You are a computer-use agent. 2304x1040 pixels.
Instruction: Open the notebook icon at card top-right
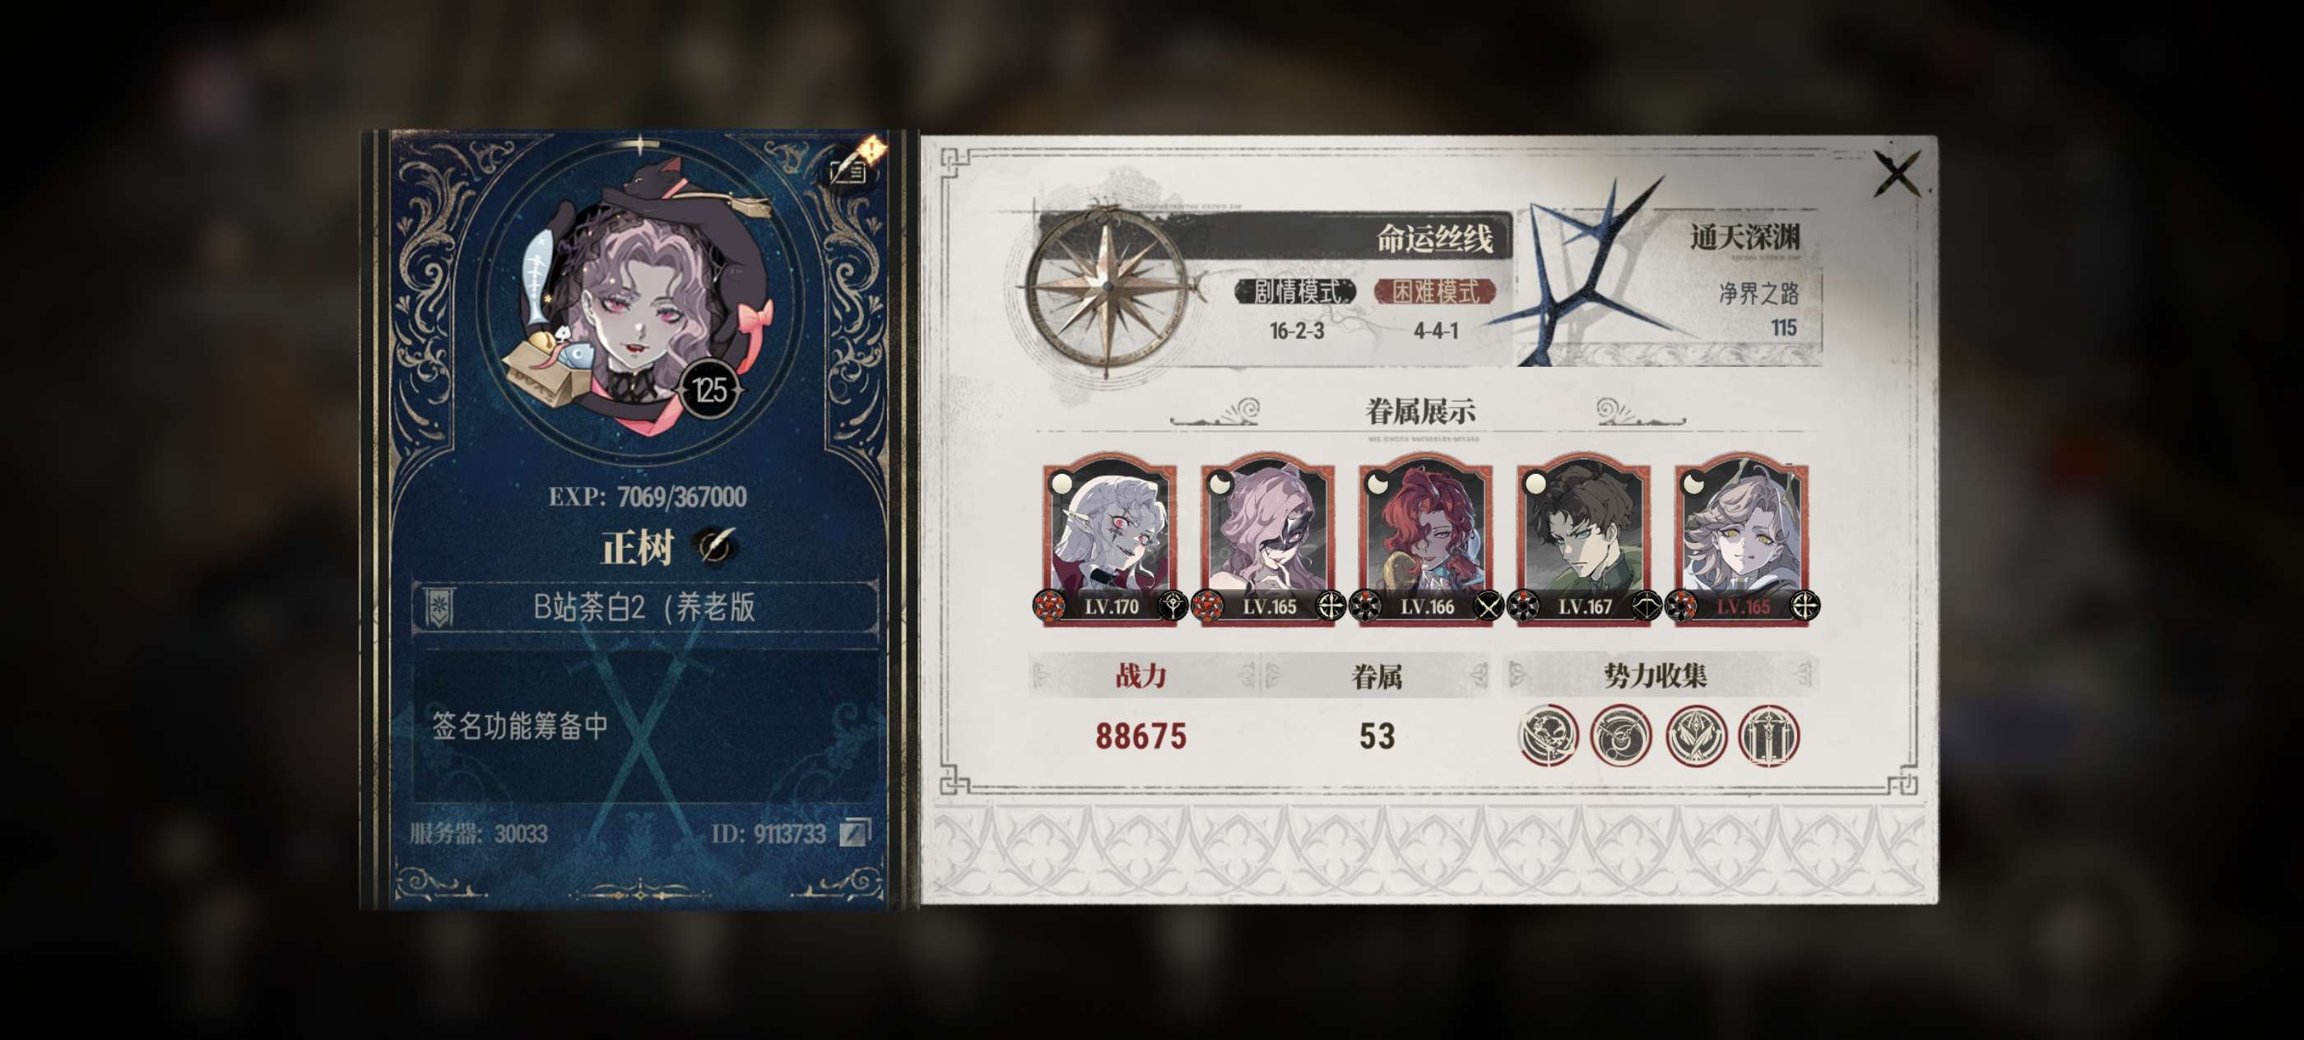click(850, 167)
